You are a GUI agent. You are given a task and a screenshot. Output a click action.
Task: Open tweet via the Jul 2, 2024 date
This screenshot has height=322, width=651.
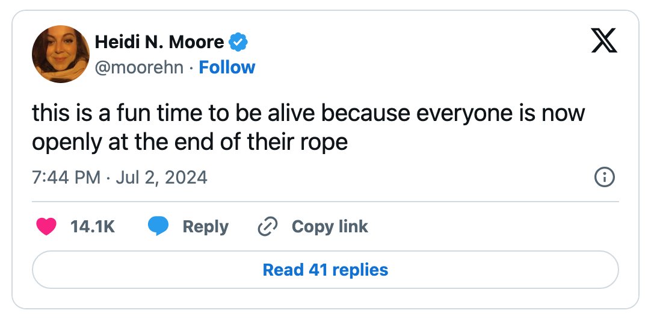pyautogui.click(x=161, y=178)
